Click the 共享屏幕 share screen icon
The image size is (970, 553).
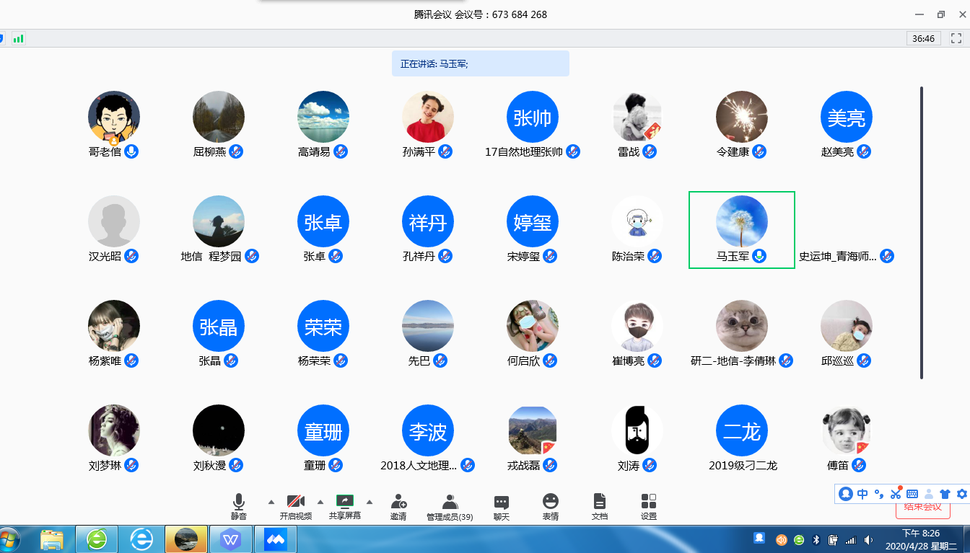(345, 501)
